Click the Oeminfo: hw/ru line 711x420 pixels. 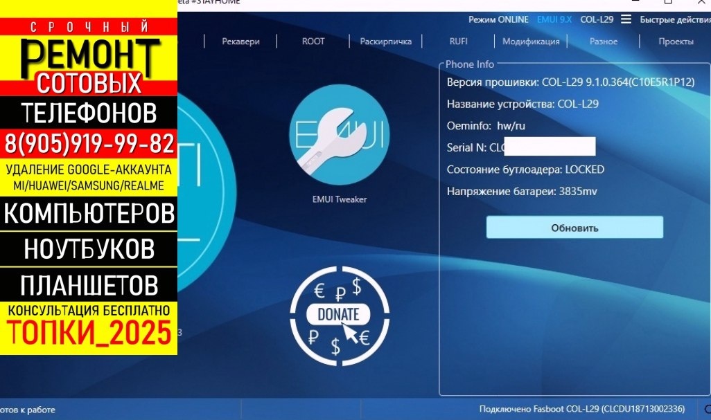coord(486,125)
